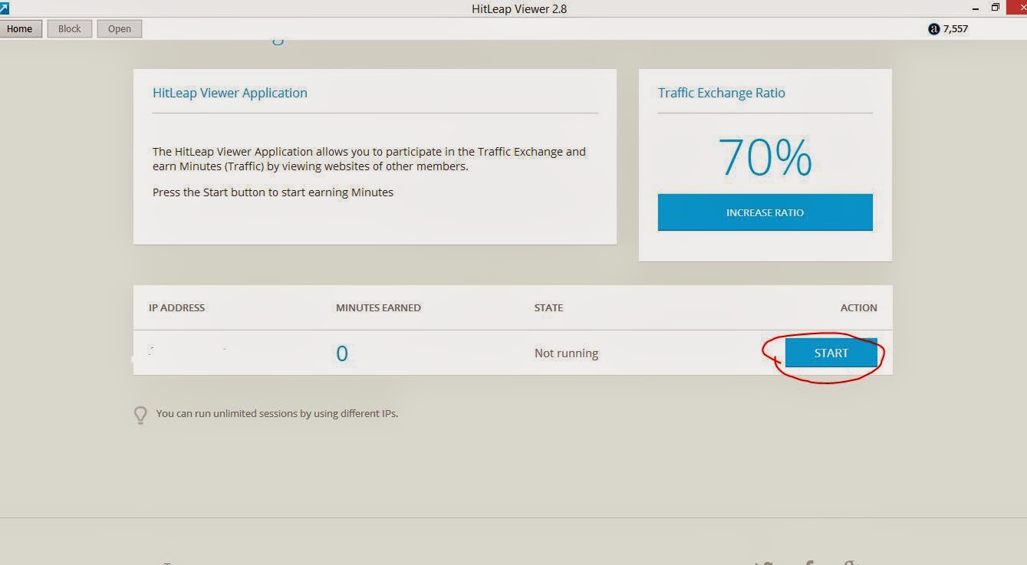This screenshot has height=565, width=1027.
Task: Click the 'Press the Start button' instruction text
Action: [273, 192]
